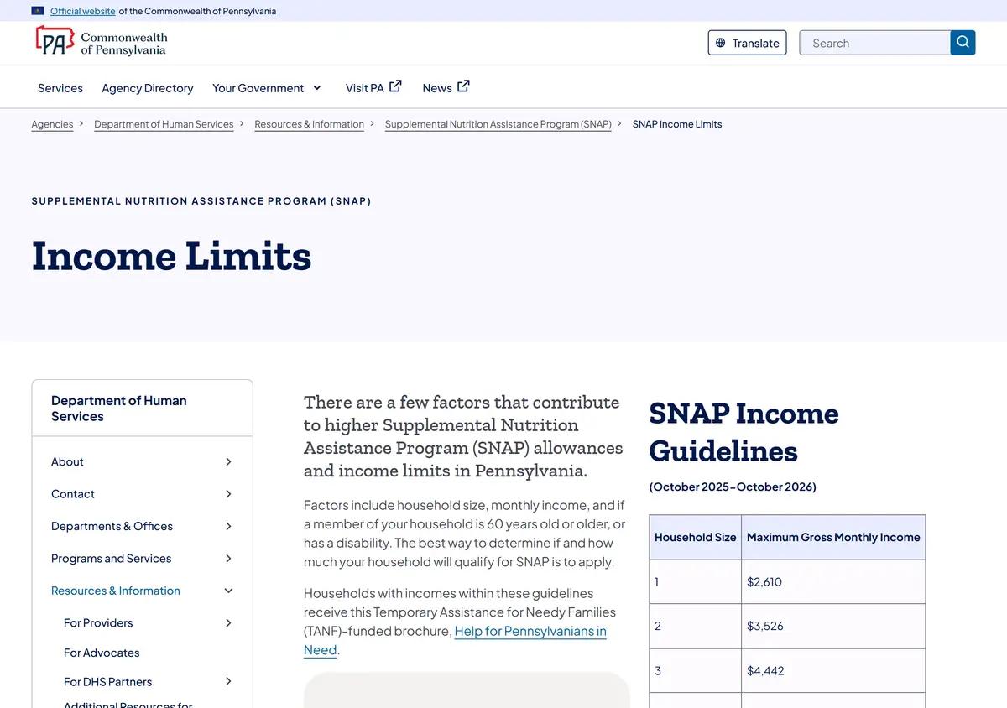The image size is (1007, 708).
Task: Go to Department of Human Services breadcrumb
Action: click(164, 124)
